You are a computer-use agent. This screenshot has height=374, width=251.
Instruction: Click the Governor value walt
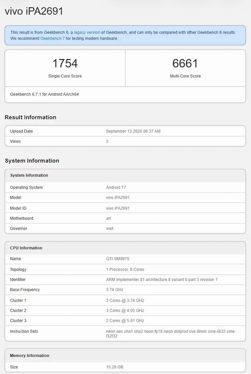110,228
